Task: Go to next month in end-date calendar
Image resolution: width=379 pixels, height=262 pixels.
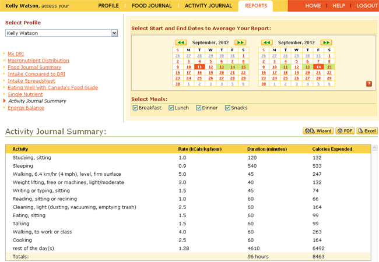Action: [x=327, y=43]
